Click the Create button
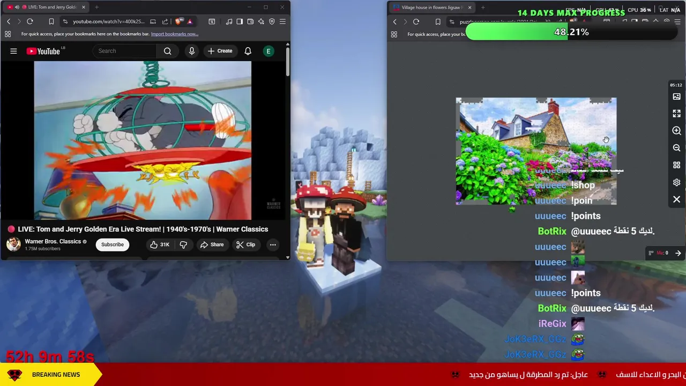This screenshot has height=386, width=686. (x=220, y=51)
